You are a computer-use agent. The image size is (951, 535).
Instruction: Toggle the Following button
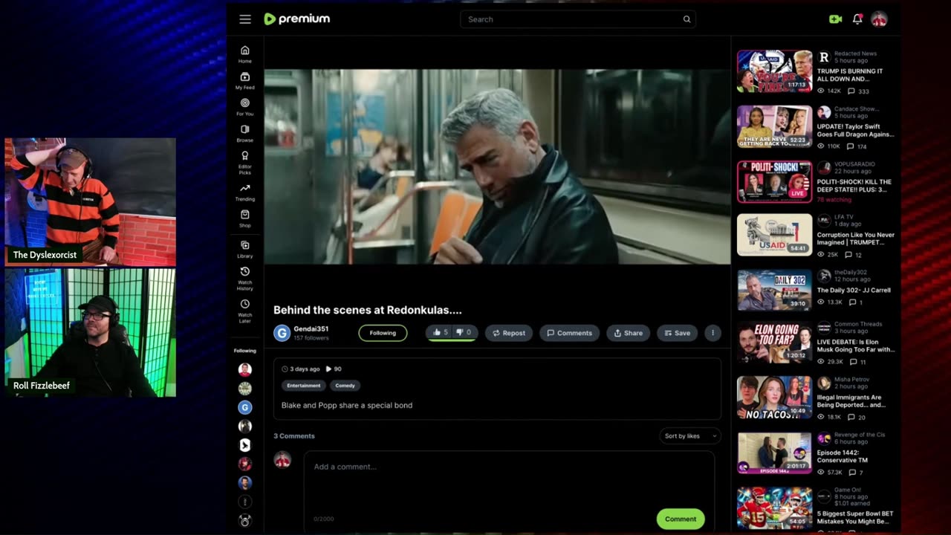(383, 333)
